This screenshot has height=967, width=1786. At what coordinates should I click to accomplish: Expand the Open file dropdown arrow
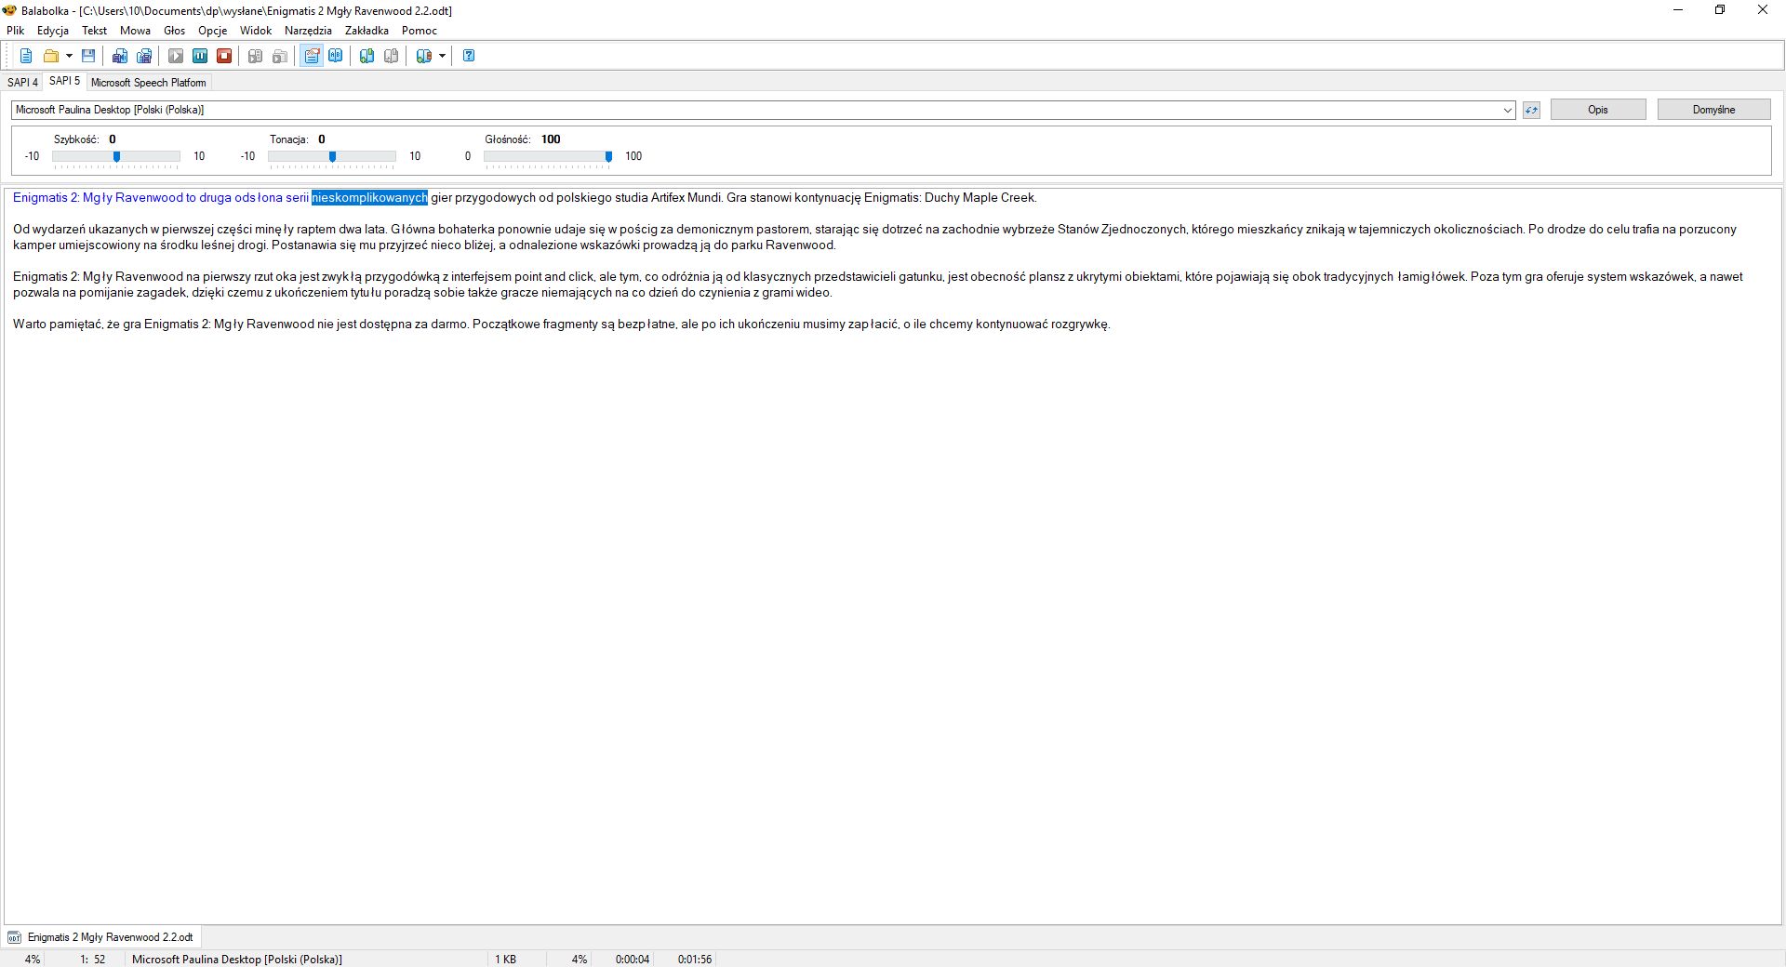69,56
